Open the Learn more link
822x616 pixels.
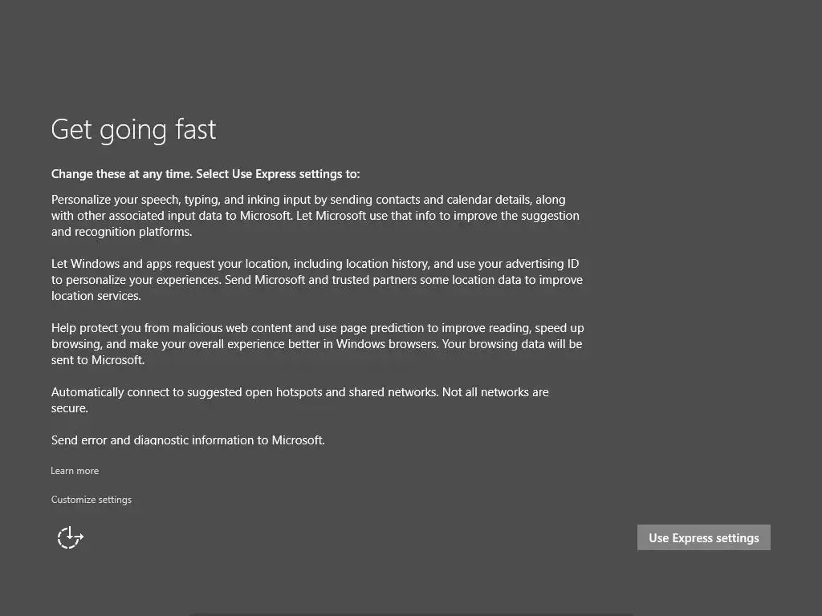[75, 471]
